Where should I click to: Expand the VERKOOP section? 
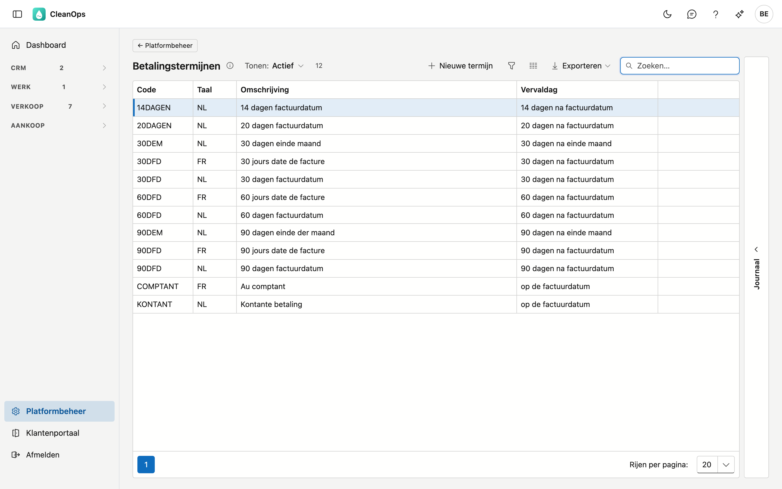click(x=59, y=106)
